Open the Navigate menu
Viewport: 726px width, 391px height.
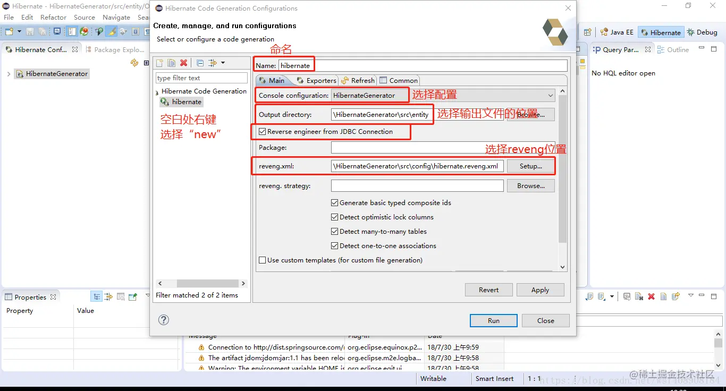click(x=116, y=17)
